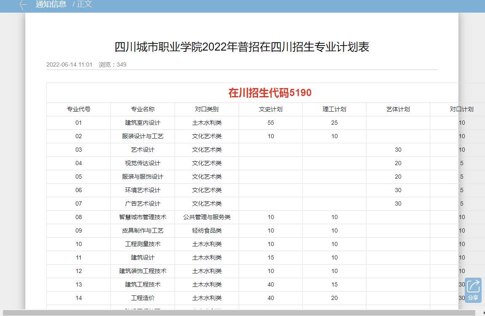485x316 pixels.
Task: Click the major code 08 cell
Action: tap(78, 217)
